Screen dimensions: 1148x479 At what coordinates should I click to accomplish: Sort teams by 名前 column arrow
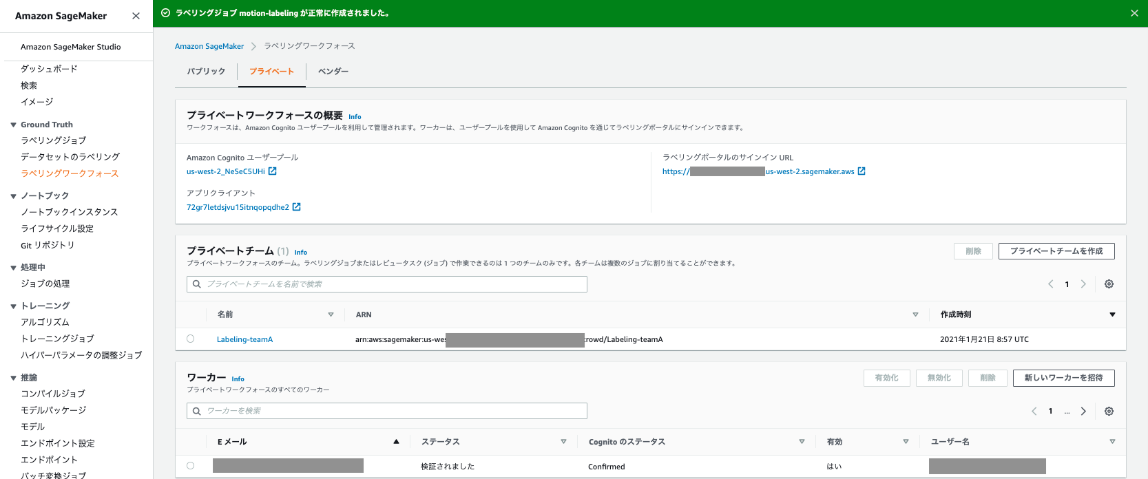[331, 315]
